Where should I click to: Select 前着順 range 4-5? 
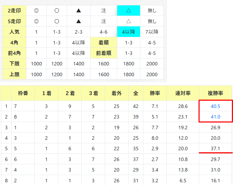coord(152,53)
